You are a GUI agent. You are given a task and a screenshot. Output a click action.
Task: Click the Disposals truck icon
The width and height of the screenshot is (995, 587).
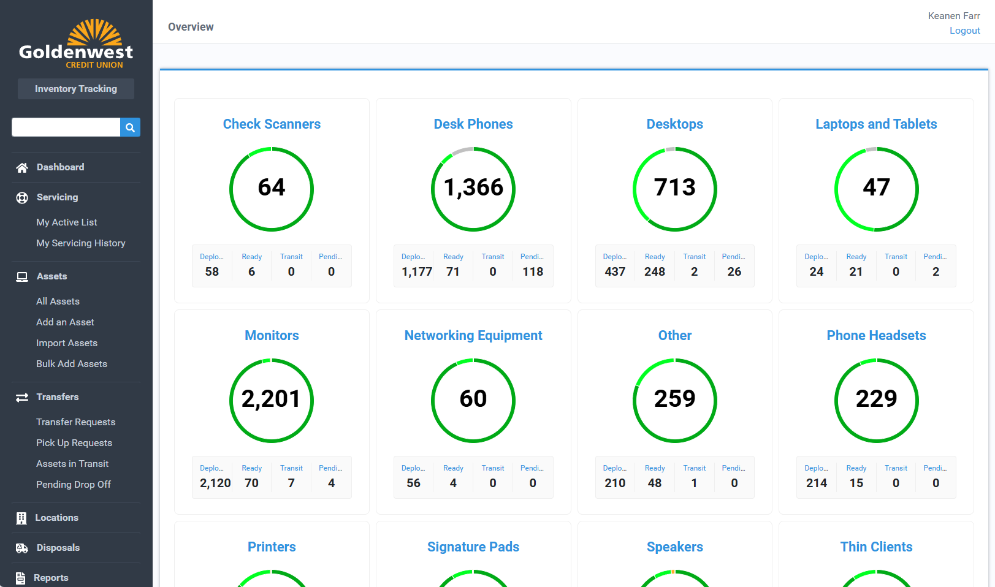(22, 548)
